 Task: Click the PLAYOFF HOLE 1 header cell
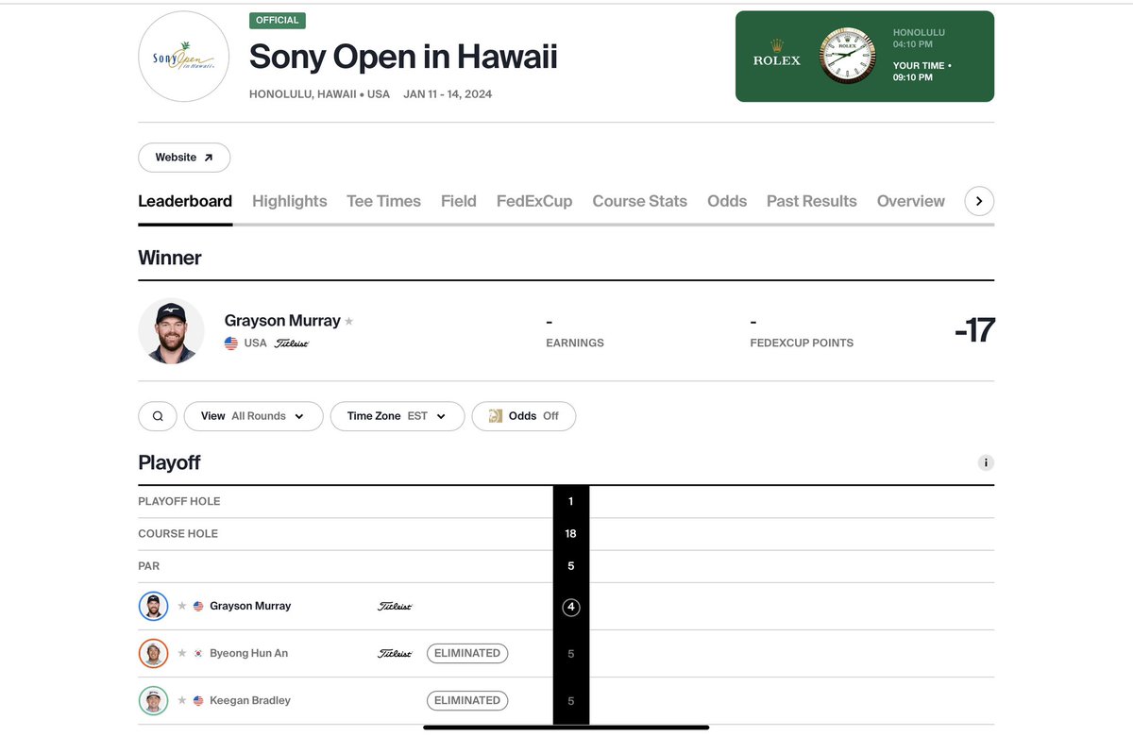(x=571, y=502)
